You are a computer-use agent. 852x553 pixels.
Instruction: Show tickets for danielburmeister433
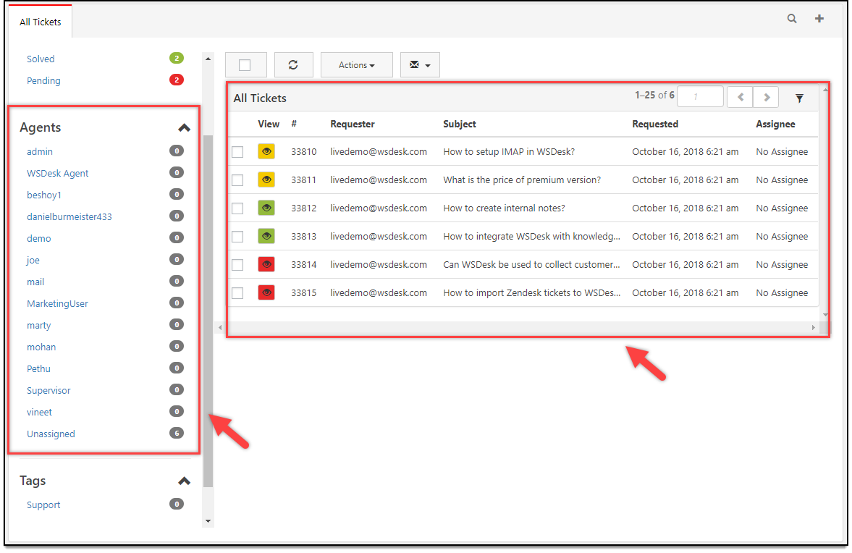[69, 216]
